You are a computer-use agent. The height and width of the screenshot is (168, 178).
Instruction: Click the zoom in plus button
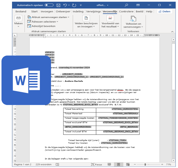(162, 165)
